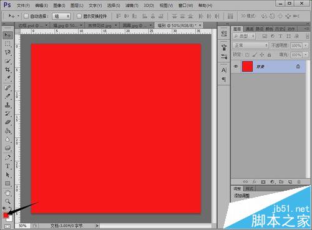Select the Zoom tool

[x=7, y=201]
